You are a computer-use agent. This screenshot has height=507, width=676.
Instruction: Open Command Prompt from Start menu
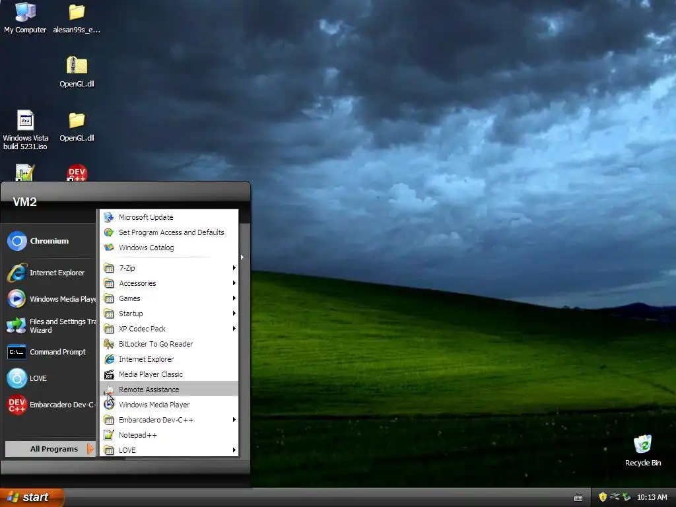tap(50, 352)
